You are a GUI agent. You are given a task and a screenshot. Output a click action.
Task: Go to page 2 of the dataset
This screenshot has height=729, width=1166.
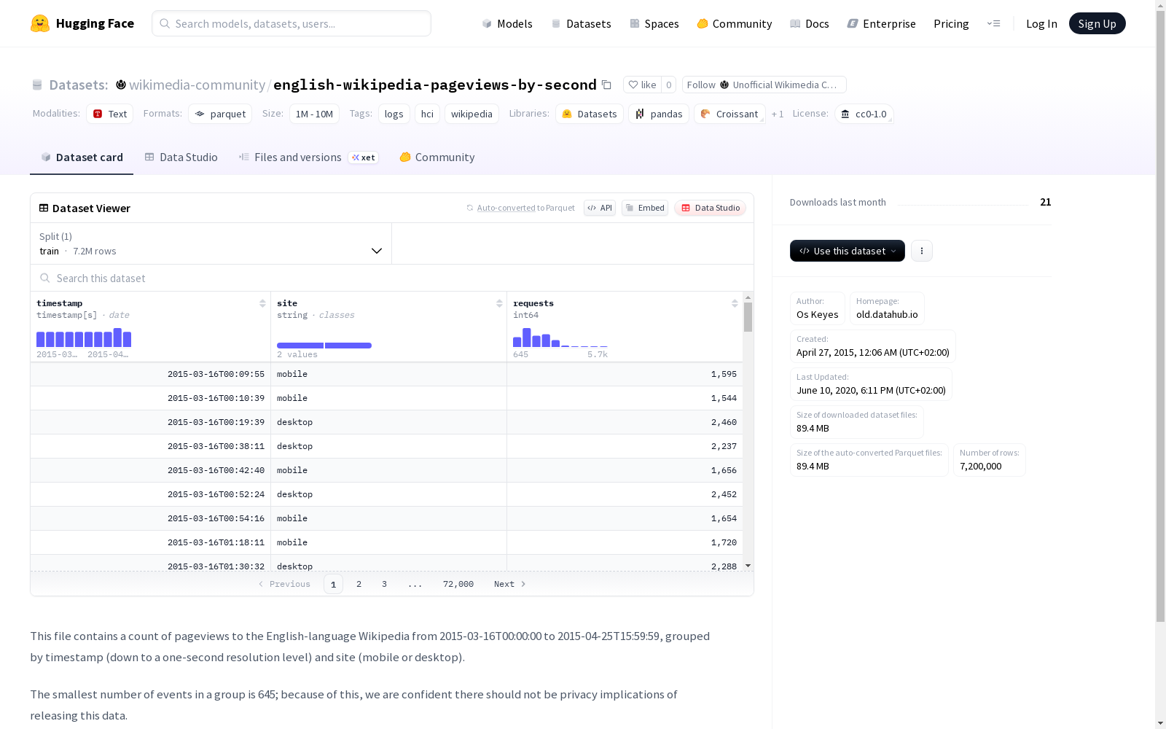point(359,584)
